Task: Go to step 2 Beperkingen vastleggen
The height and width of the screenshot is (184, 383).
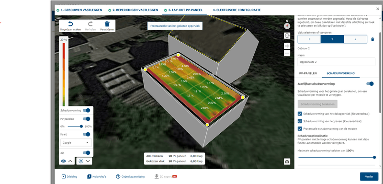Action: coord(133,10)
